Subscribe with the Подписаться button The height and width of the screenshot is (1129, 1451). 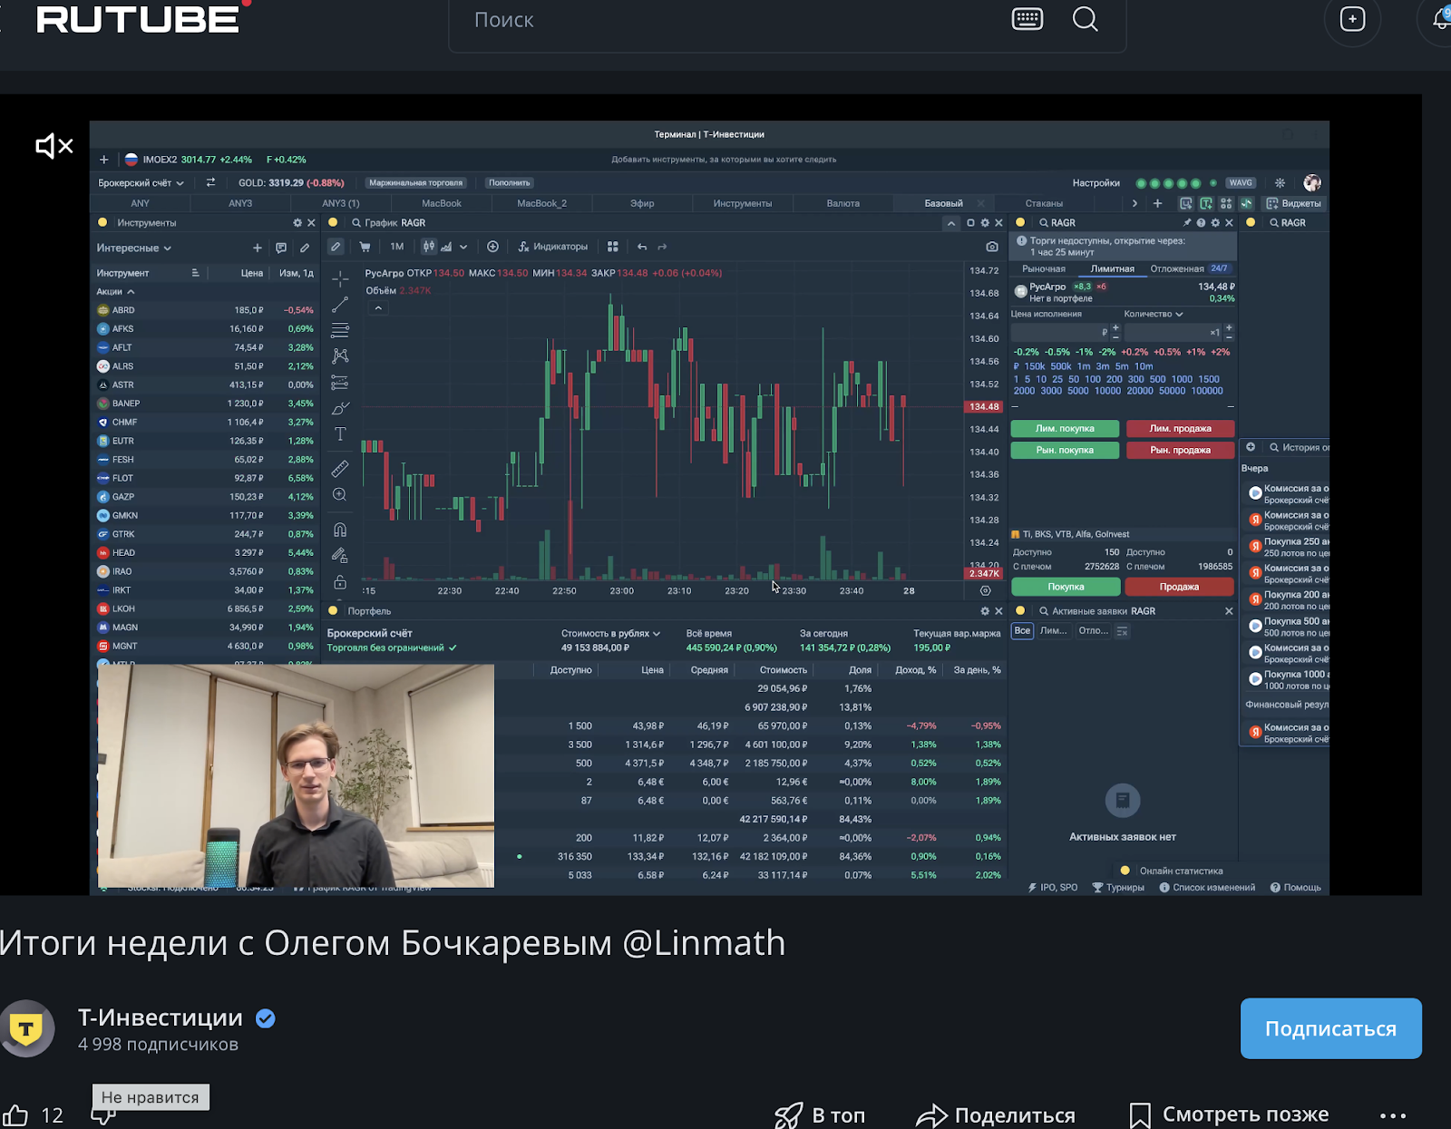click(x=1329, y=1028)
